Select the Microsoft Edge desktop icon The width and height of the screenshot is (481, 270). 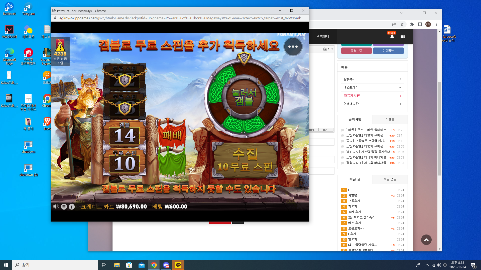click(x=9, y=56)
